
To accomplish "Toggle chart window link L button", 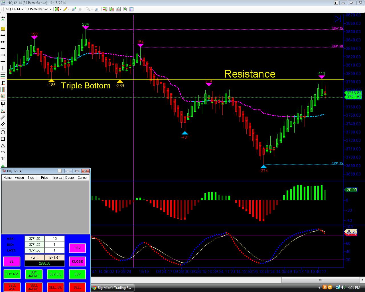I will (x=336, y=3).
